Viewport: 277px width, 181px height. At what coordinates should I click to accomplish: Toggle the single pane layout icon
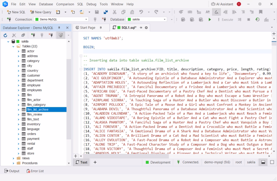pos(272,162)
